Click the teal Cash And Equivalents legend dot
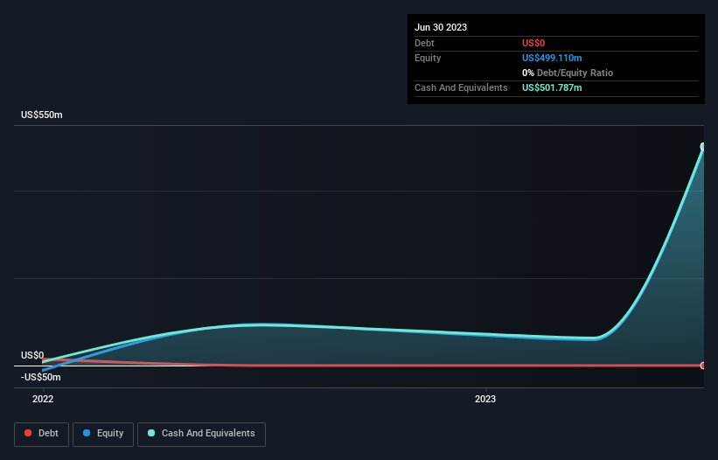This screenshot has height=460, width=718. point(151,433)
